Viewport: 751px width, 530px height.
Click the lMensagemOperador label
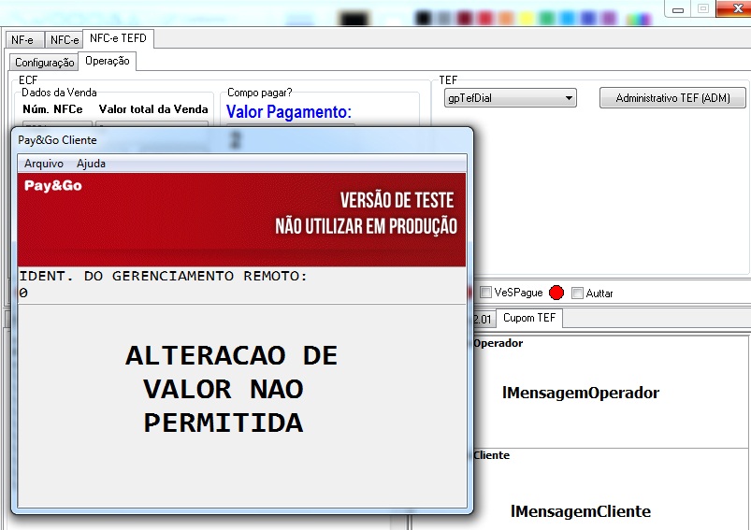581,394
